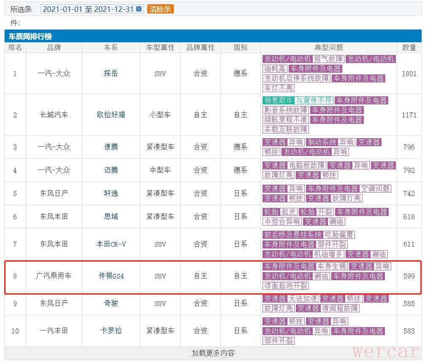Click the 漆面起泡开裂 tag
Screen dimensions: 425x363
tap(286, 286)
